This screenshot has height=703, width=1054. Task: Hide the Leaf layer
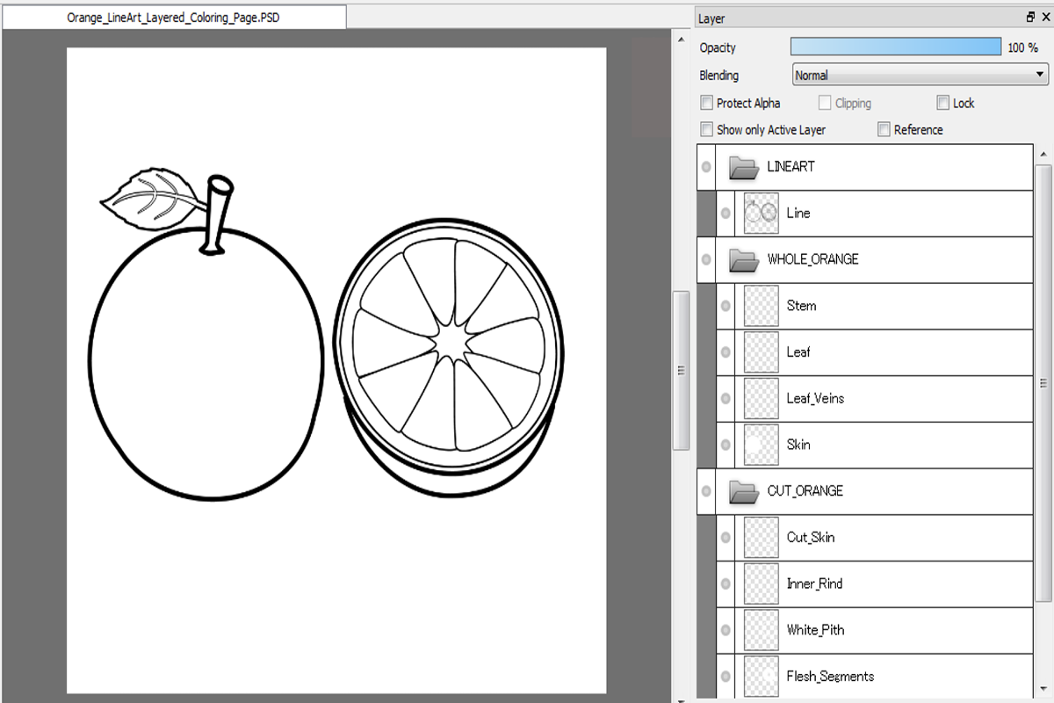pyautogui.click(x=726, y=352)
